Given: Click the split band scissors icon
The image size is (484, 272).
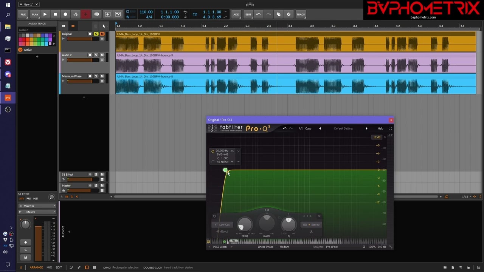Looking at the screenshot, I should pos(311,232).
